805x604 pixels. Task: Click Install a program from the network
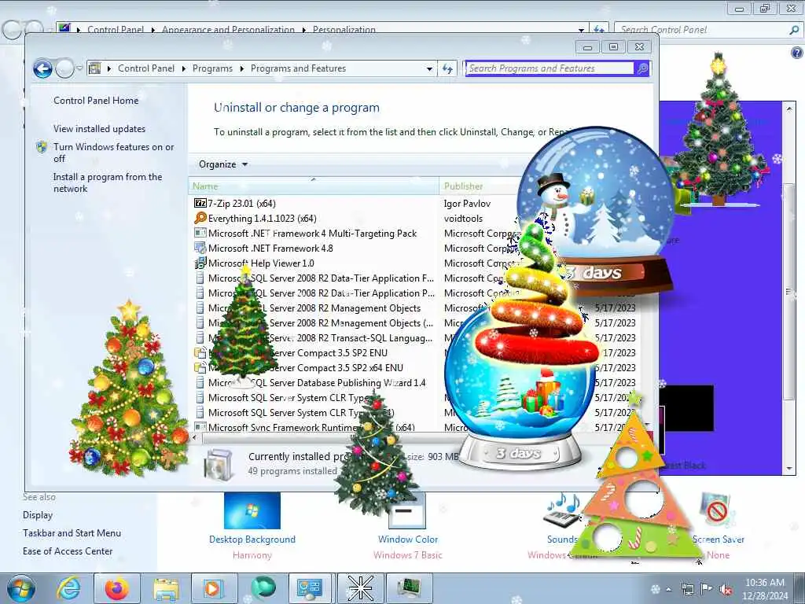click(x=108, y=182)
